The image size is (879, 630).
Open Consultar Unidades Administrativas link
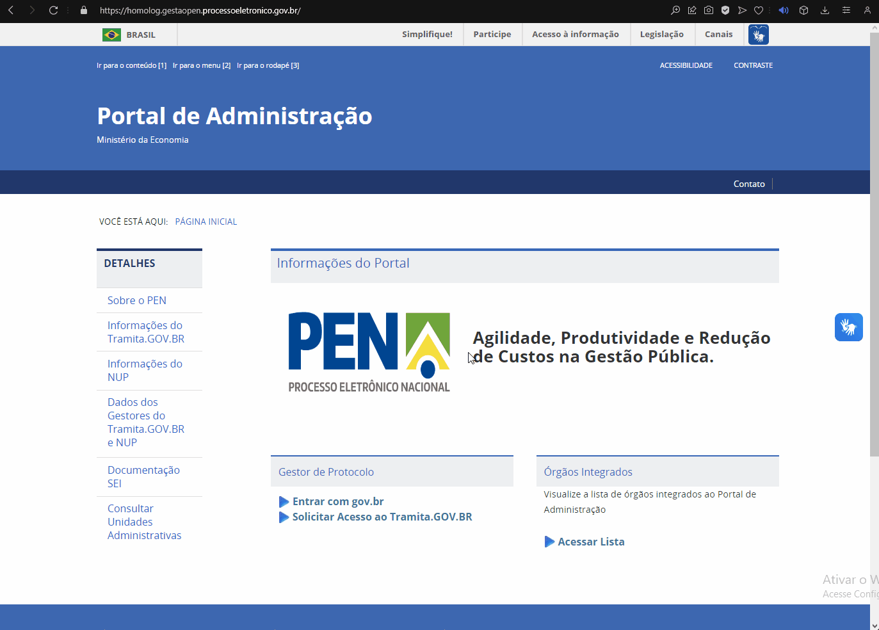click(145, 522)
